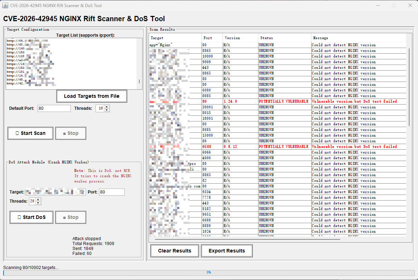
Task: Focus the Default Port input field
Action: 54,108
